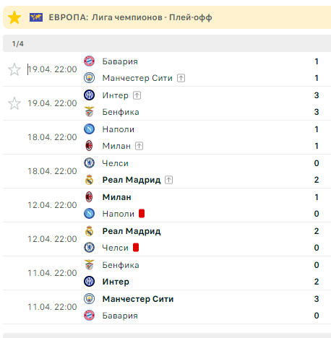The image size is (331, 338).
Task: Click the advancing arrow icon beside Real Madrid
Action: pyautogui.click(x=169, y=180)
